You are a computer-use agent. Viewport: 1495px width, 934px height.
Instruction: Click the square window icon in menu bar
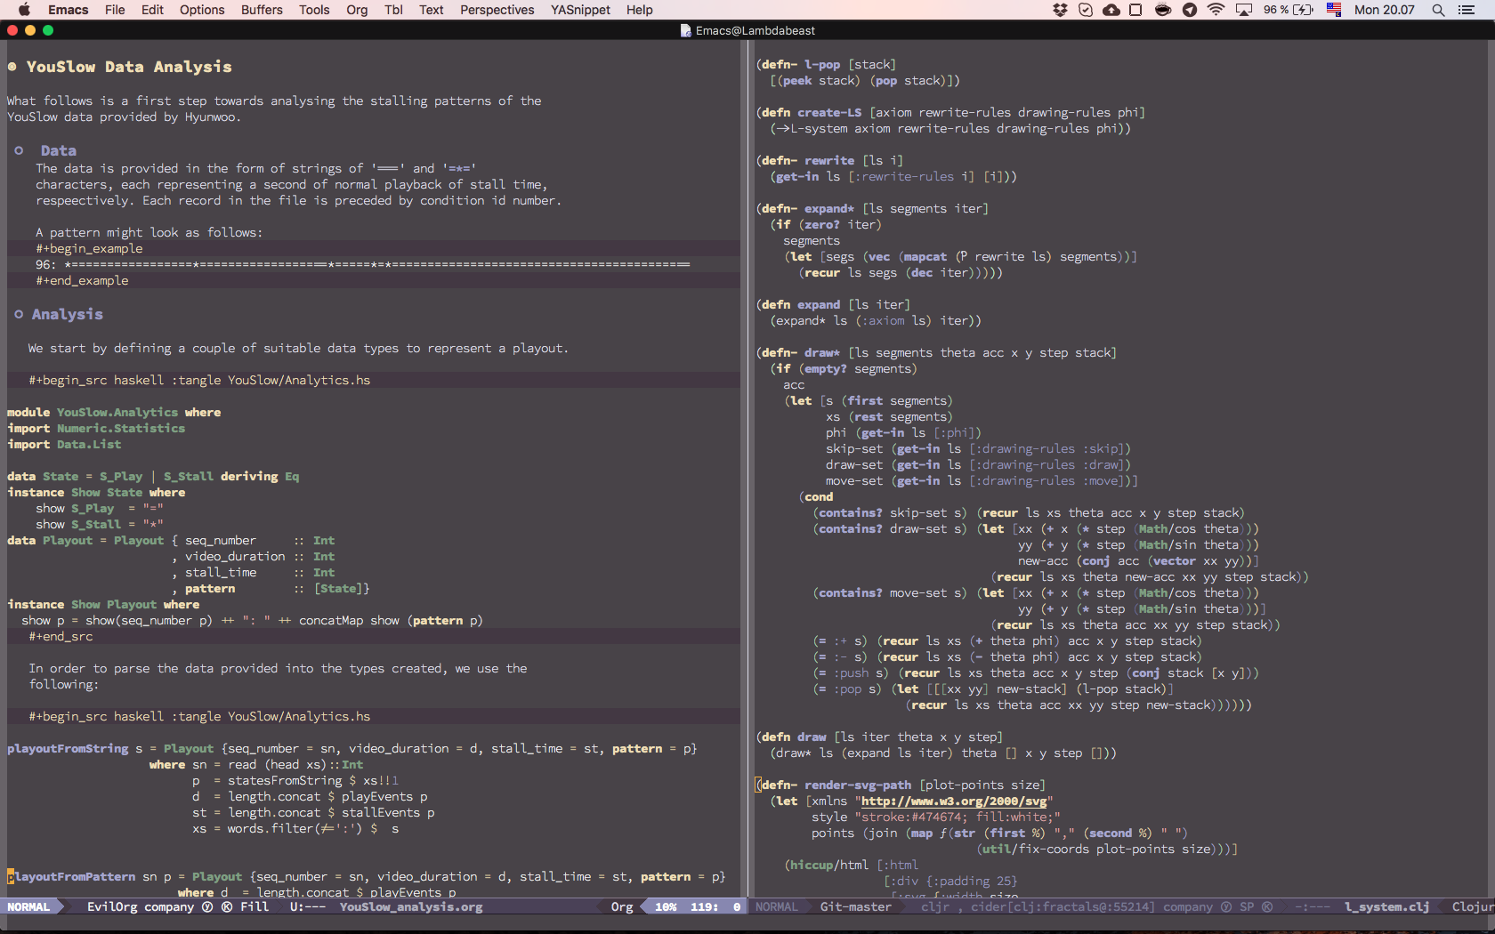coord(1136,10)
